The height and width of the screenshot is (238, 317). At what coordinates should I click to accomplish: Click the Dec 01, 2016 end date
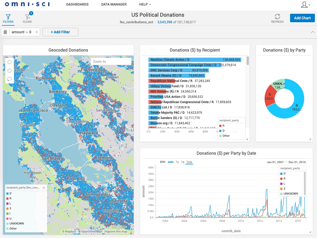point(297,162)
